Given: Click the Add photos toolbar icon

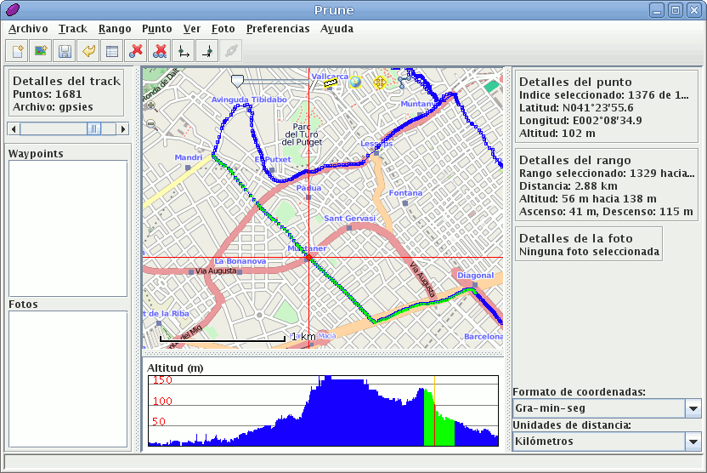Looking at the screenshot, I should pyautogui.click(x=40, y=51).
